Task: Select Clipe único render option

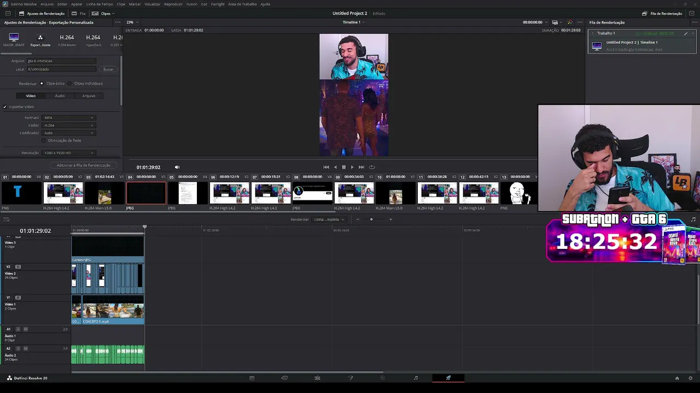Action: point(42,84)
